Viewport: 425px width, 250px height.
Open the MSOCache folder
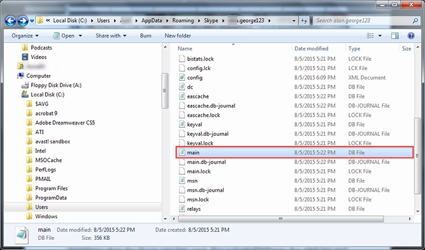tap(44, 160)
